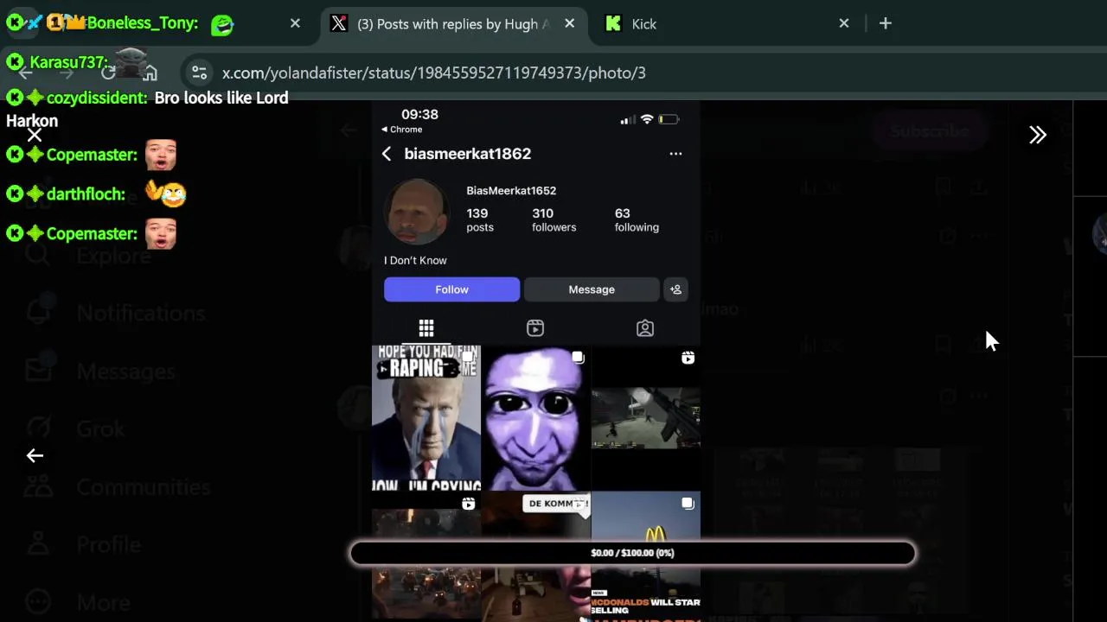Open a new browser tab

885,23
